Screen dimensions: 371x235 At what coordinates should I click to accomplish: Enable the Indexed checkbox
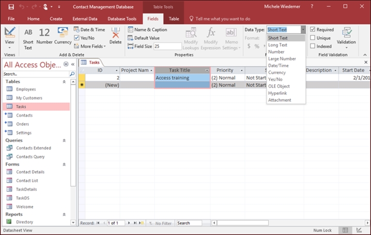pos(313,46)
